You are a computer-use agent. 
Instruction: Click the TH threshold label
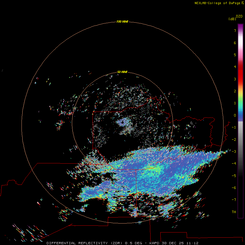(x=234, y=212)
